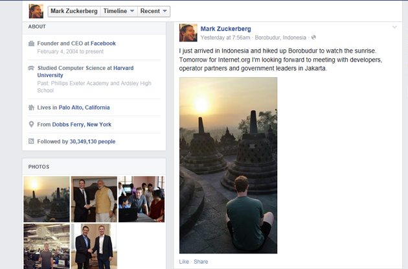
Task: Share the Borobudur post
Action: [201, 262]
